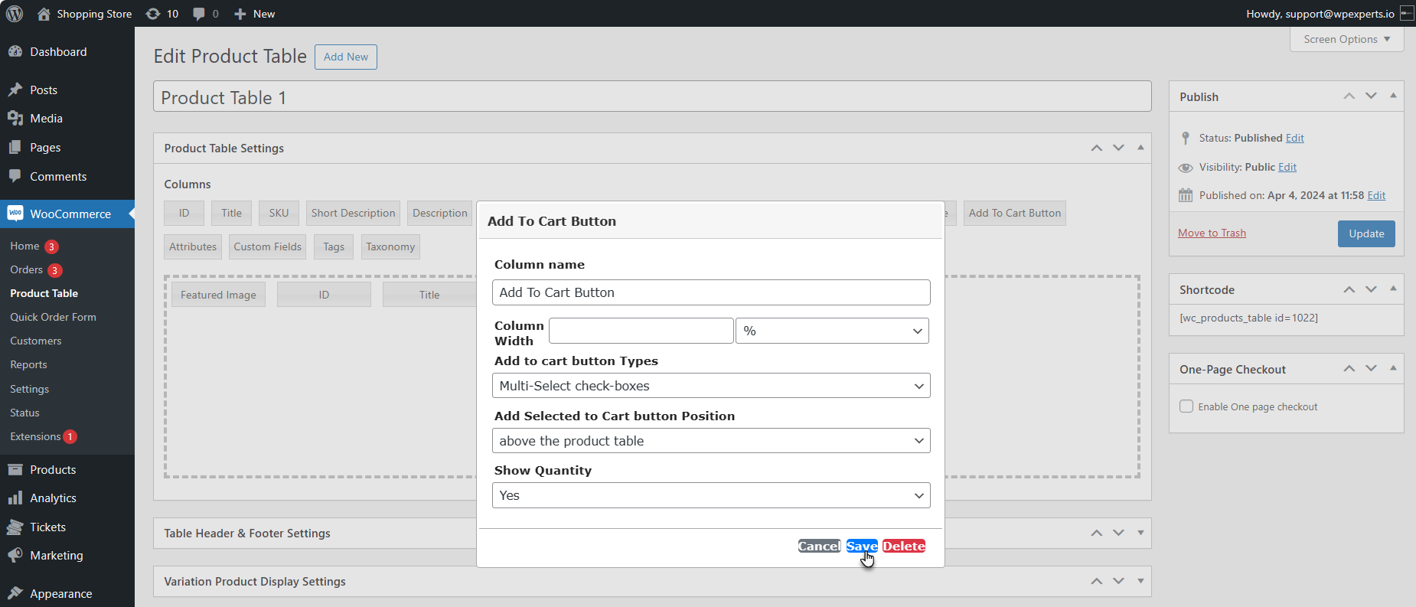1416x607 pixels.
Task: Open the WordPress logo menu
Action: click(x=15, y=14)
